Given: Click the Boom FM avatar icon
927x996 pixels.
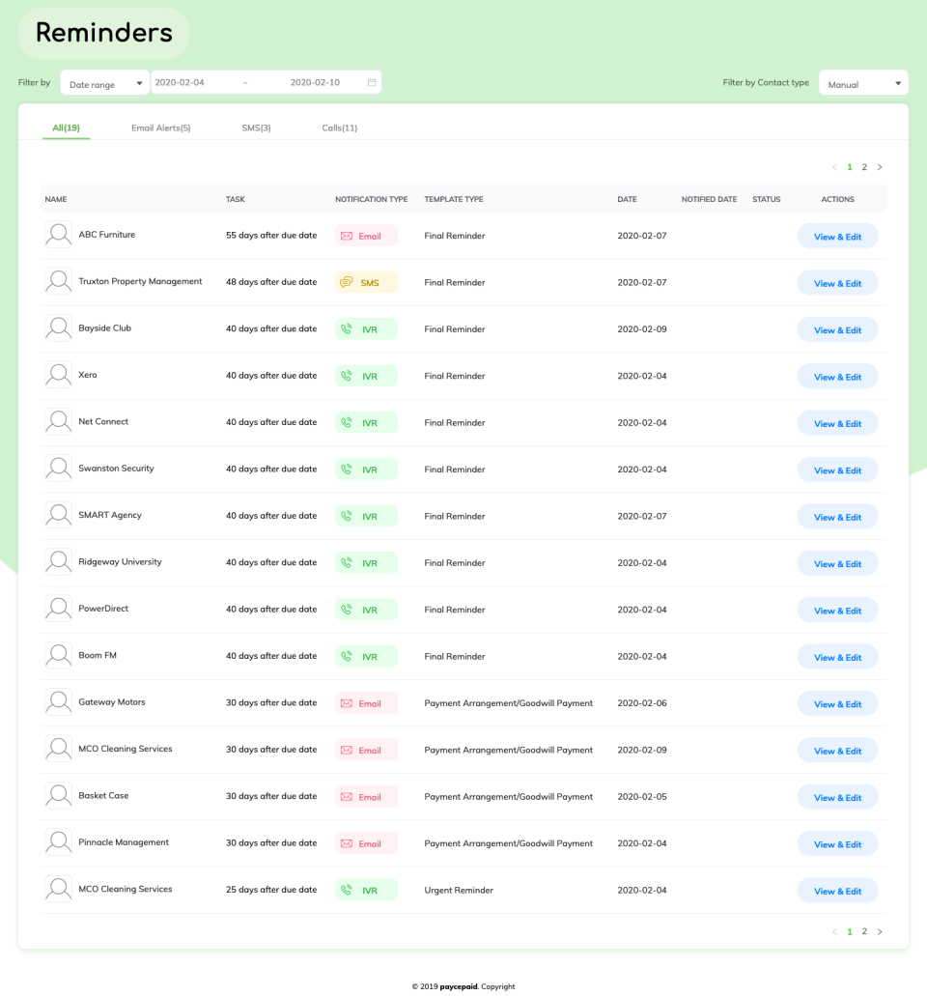Looking at the screenshot, I should click(58, 656).
